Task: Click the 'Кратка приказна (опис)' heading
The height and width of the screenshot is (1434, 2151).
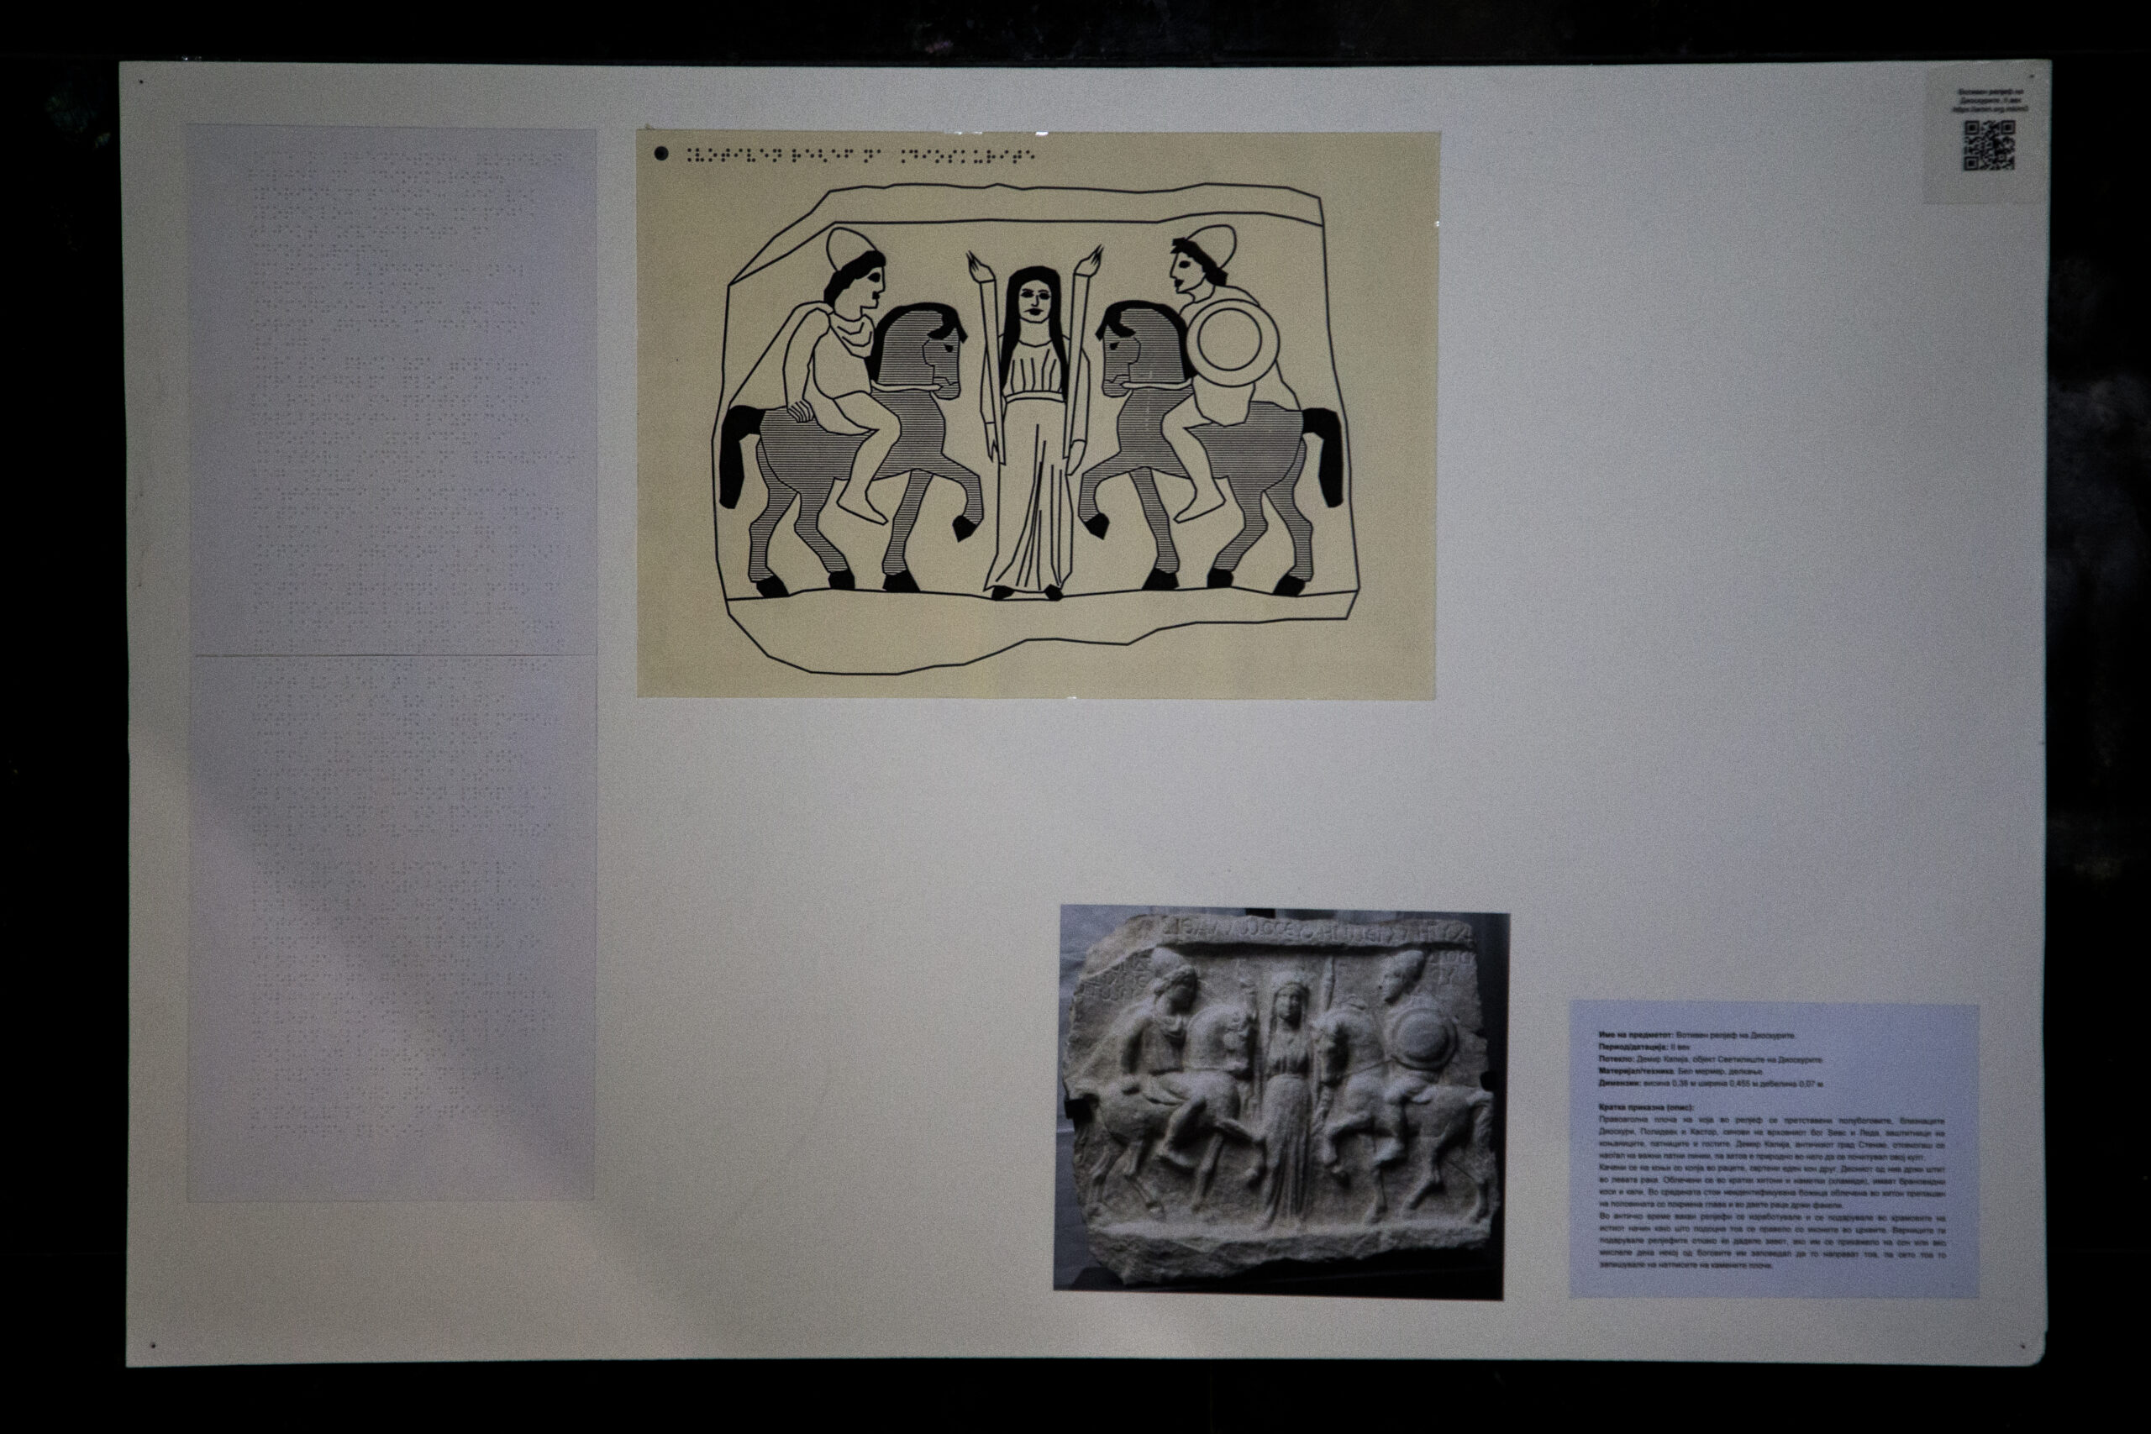Action: pyautogui.click(x=1646, y=1107)
